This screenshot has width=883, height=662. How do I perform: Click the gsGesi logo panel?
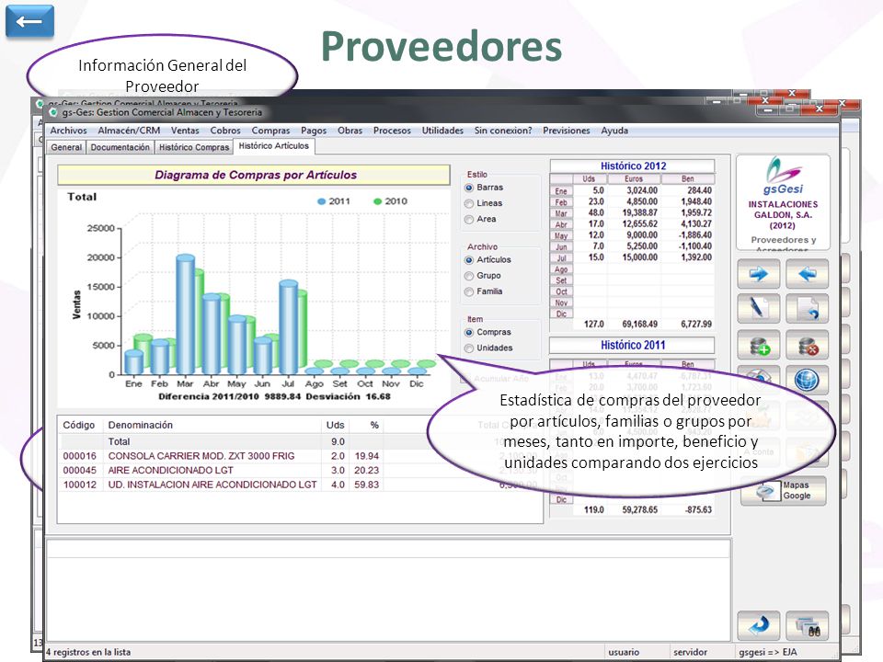click(x=783, y=202)
